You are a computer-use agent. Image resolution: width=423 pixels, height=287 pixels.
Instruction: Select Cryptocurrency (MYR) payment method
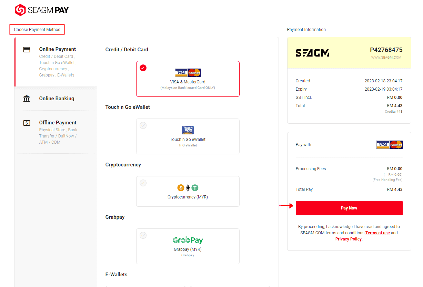[188, 191]
